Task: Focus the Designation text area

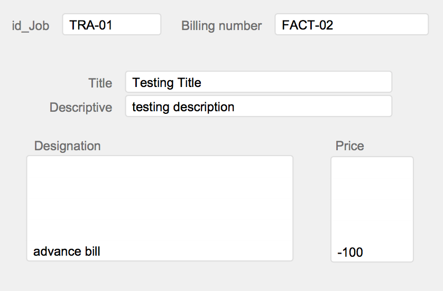Action: pos(160,208)
